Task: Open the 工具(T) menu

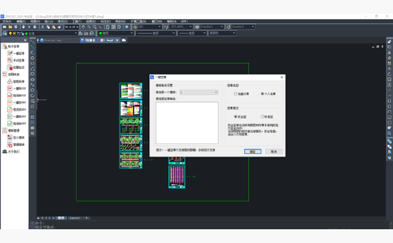Action: [x=77, y=22]
